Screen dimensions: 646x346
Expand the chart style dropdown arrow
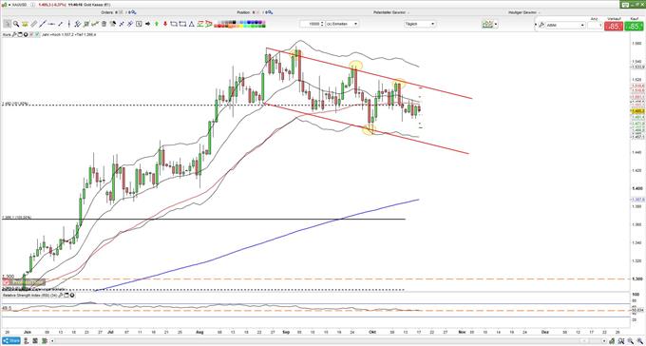[x=496, y=24]
